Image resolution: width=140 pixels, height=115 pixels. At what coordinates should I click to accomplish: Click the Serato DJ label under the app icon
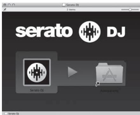37,90
